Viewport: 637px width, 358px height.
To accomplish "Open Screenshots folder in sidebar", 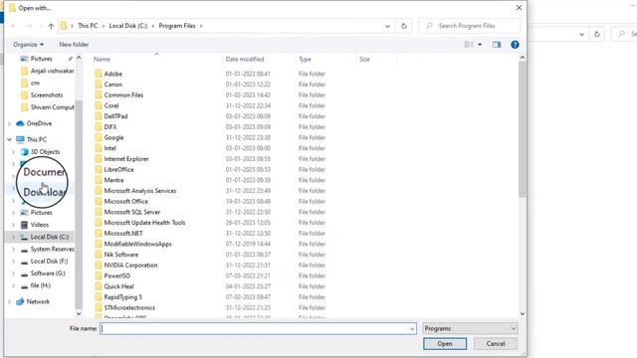I will pos(47,95).
